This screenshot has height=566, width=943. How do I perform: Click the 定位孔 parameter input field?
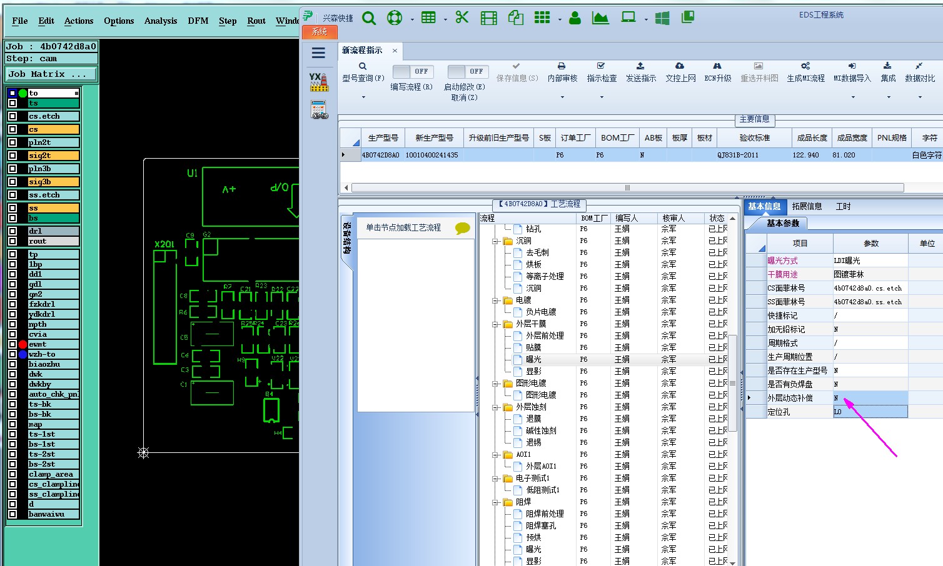point(870,412)
